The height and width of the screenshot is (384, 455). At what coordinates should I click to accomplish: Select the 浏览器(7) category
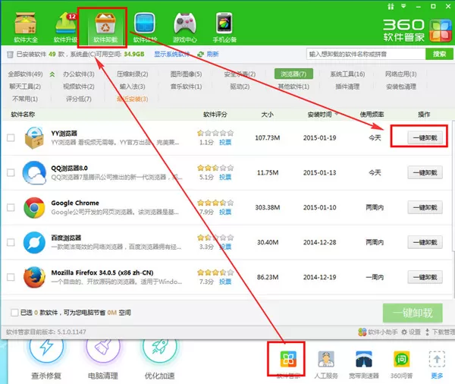pos(293,74)
